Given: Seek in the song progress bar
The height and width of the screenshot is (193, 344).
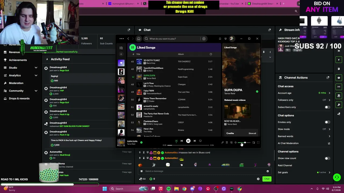Looking at the screenshot, I should pos(188,145).
